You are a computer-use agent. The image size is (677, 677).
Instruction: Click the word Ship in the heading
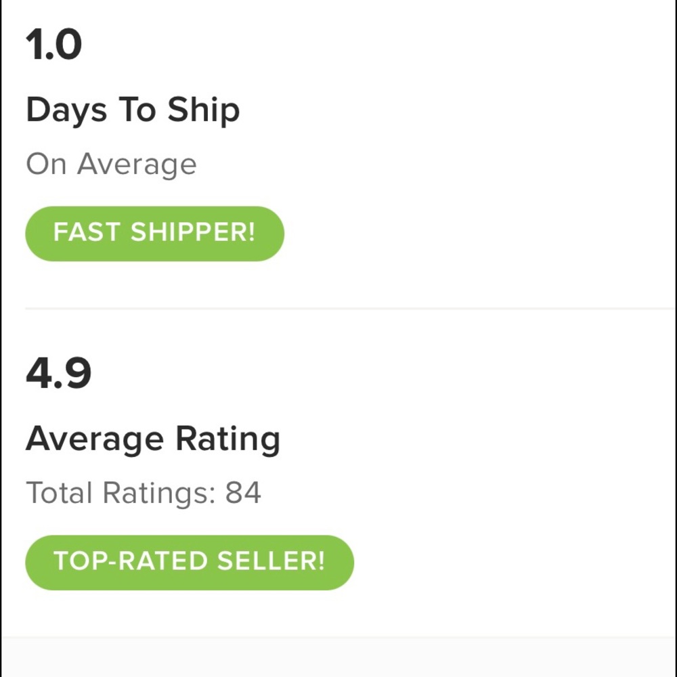coord(204,110)
